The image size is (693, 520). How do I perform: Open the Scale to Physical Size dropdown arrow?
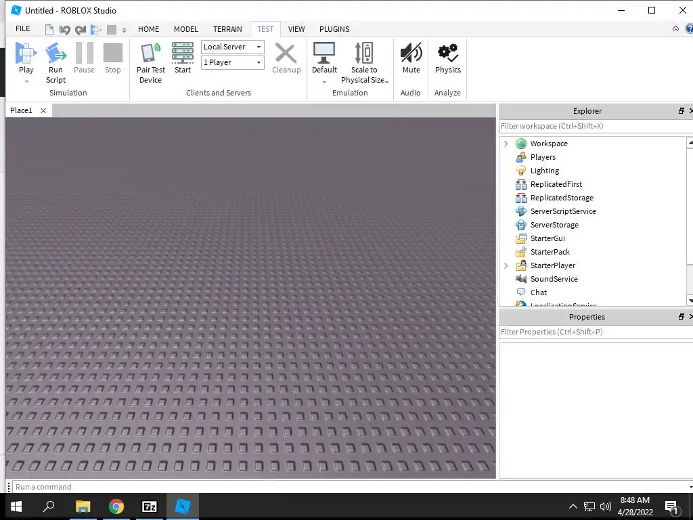tap(386, 82)
